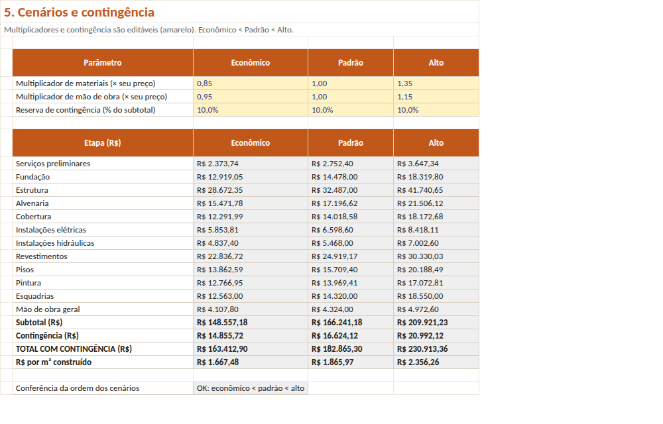Image resolution: width=663 pixels, height=424 pixels.
Task: Click the Econômico contingency reserve cell 10,0%
Action: pos(251,110)
